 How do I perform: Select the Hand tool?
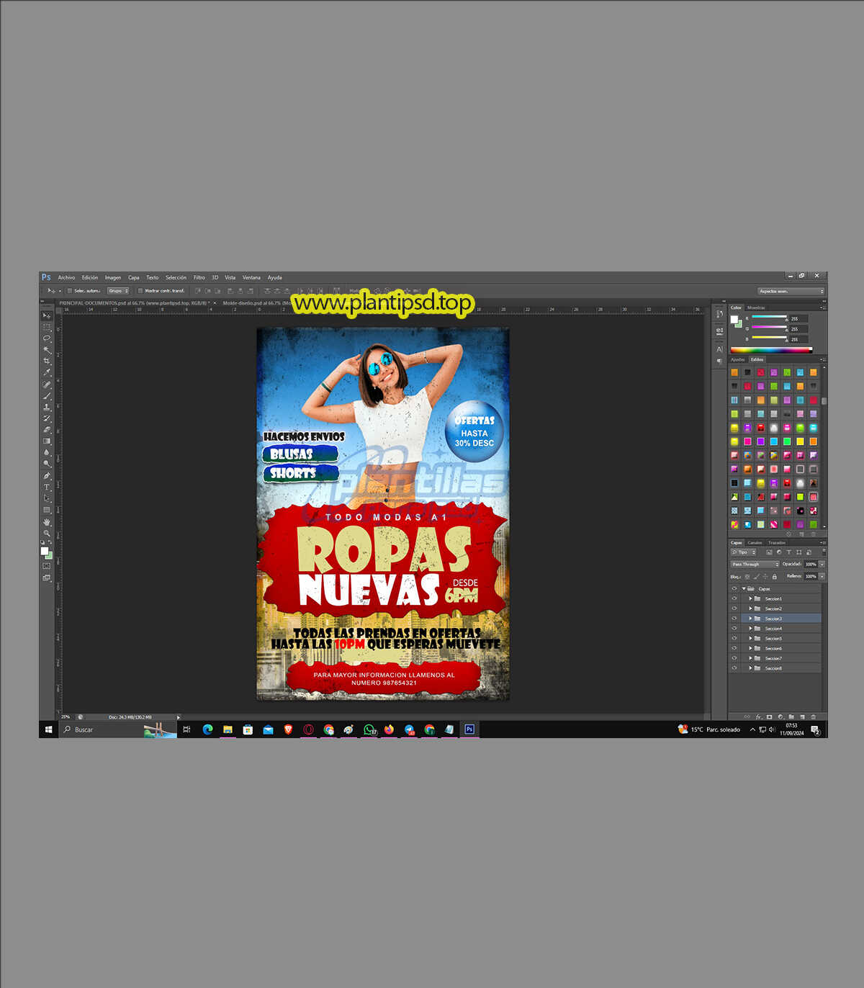(x=47, y=522)
